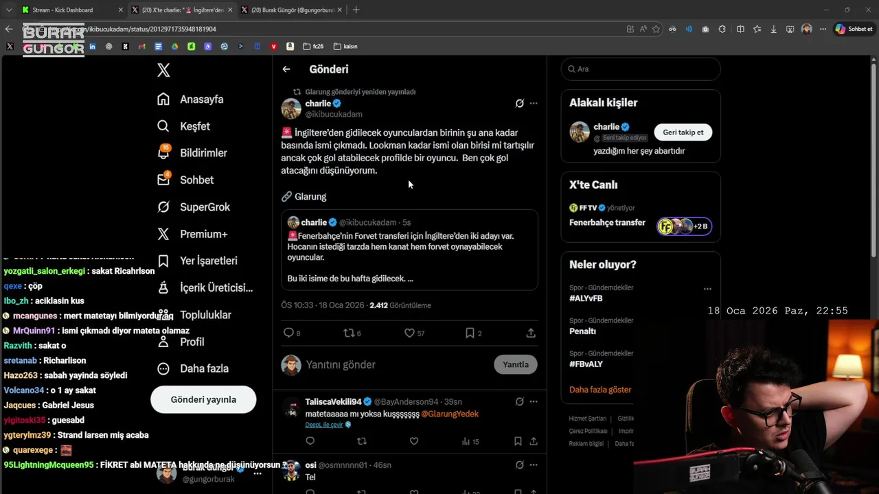The width and height of the screenshot is (879, 494).
Task: Share the main post
Action: 531,333
